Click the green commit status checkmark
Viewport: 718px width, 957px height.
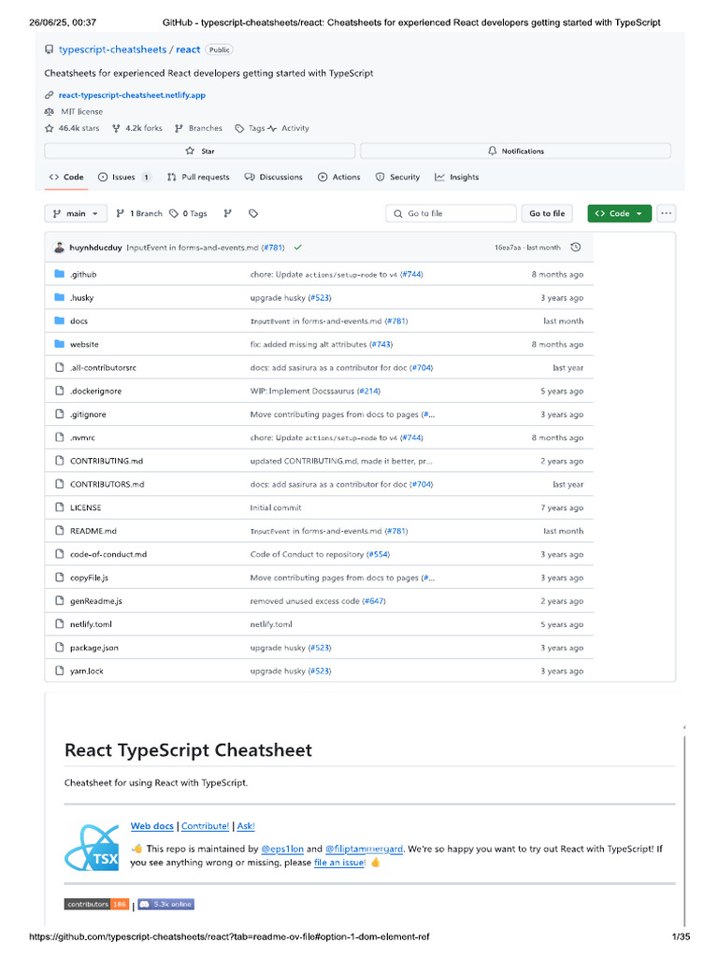[x=297, y=248]
